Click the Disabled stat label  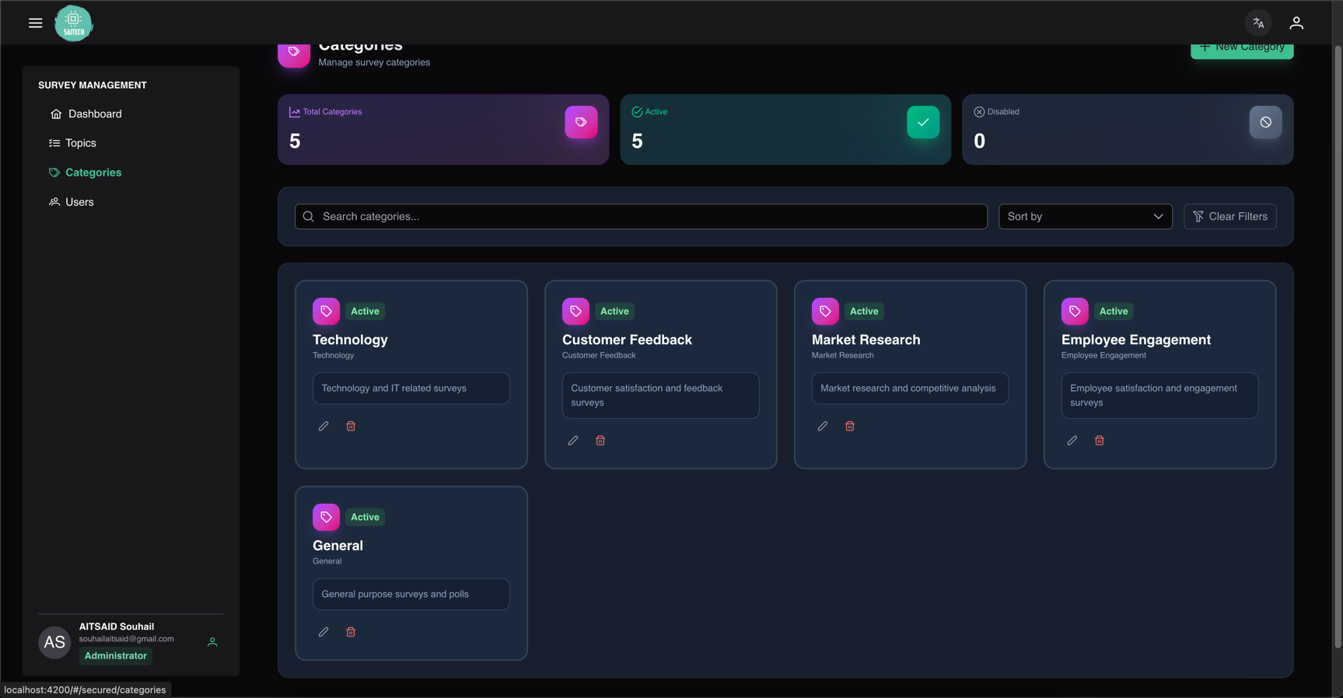pyautogui.click(x=1003, y=112)
